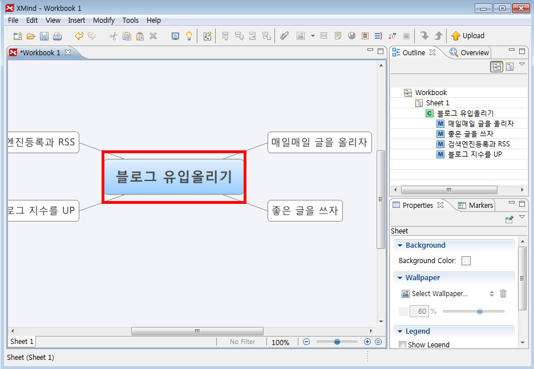The width and height of the screenshot is (534, 369).
Task: Delete wallpaper using the trash icon
Action: click(503, 294)
